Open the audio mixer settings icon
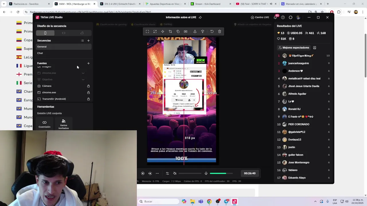367x206 pixels. 167,173
